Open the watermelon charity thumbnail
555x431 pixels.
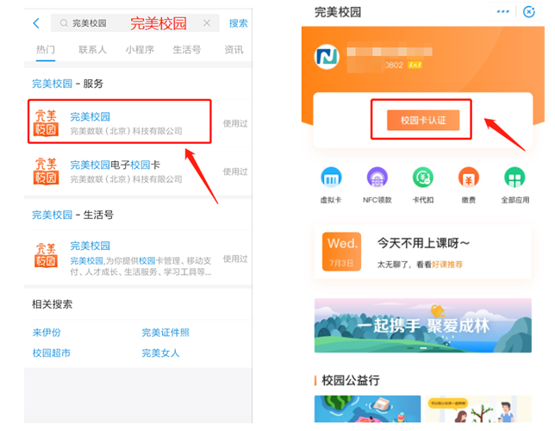point(367,409)
